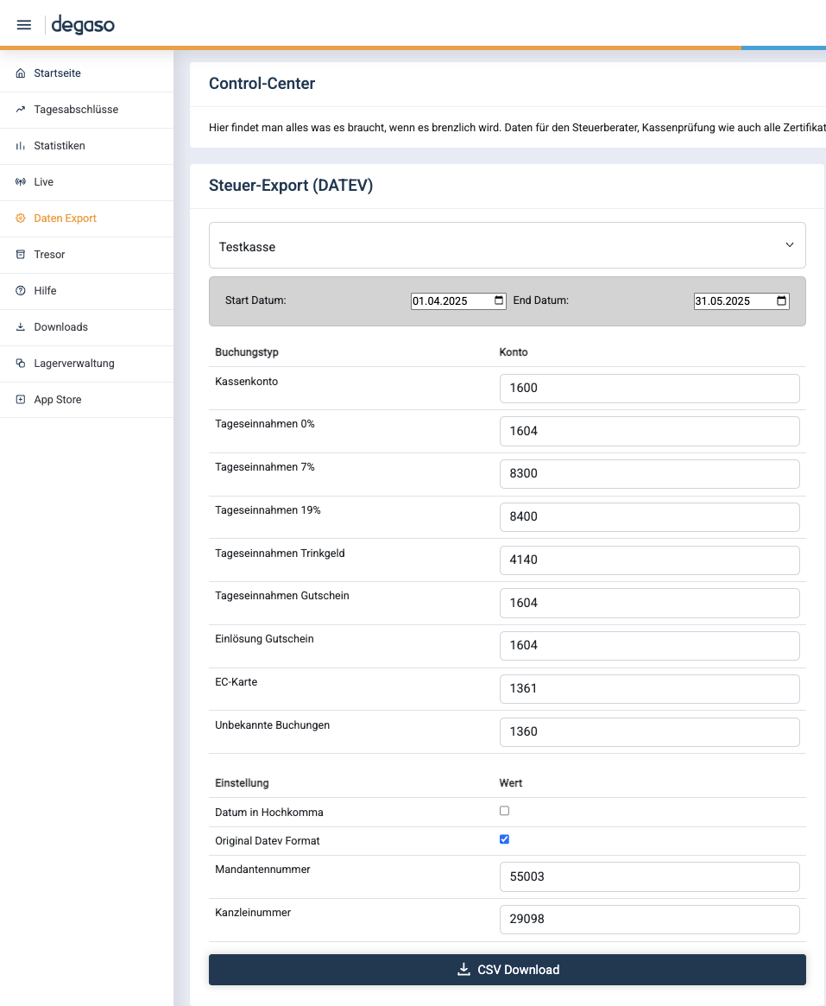
Task: Expand the Testkasse dropdown
Action: [508, 246]
